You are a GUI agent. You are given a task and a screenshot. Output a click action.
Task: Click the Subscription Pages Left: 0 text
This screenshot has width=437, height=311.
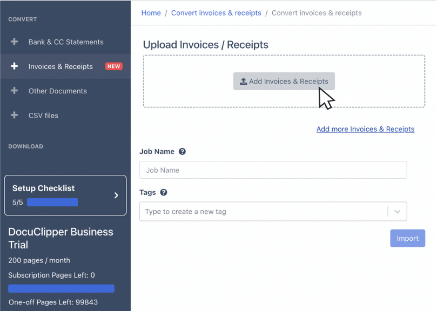point(51,275)
